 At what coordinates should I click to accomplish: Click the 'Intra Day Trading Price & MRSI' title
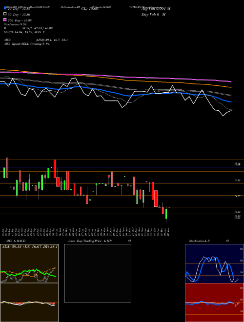coord(100,241)
